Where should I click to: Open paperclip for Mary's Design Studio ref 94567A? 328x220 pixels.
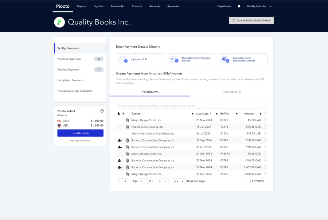pyautogui.click(x=128, y=153)
